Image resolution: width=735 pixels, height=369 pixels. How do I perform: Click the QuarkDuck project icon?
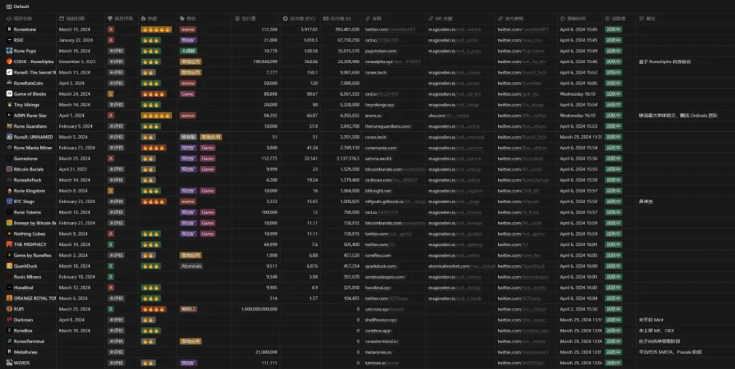[x=10, y=266]
